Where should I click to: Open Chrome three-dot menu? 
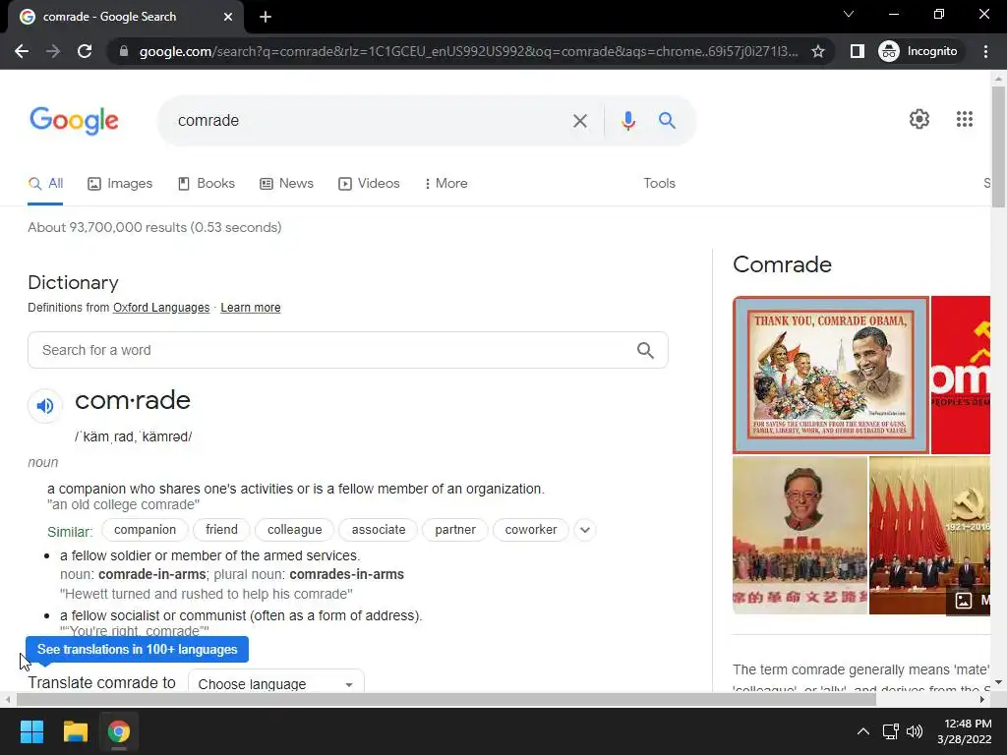(985, 51)
